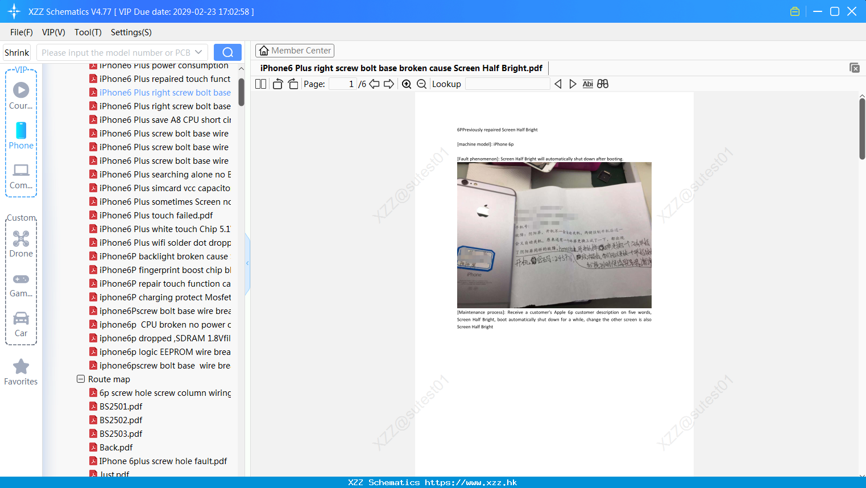The width and height of the screenshot is (866, 488).
Task: Open iPhone6P fingerprint boost chip file
Action: [160, 270]
